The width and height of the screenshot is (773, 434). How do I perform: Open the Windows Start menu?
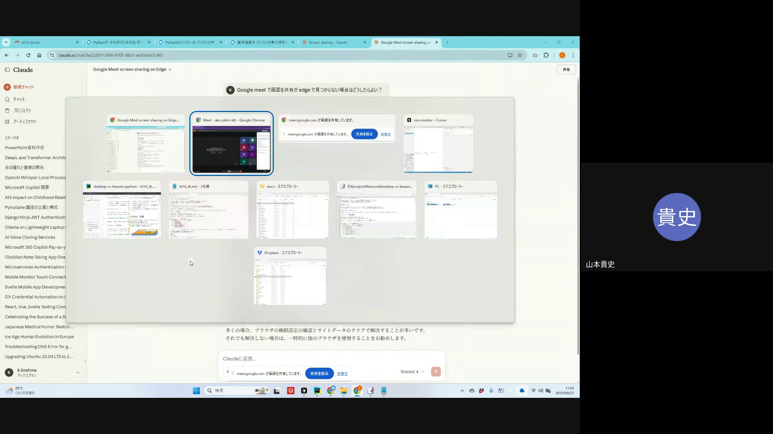pyautogui.click(x=196, y=391)
